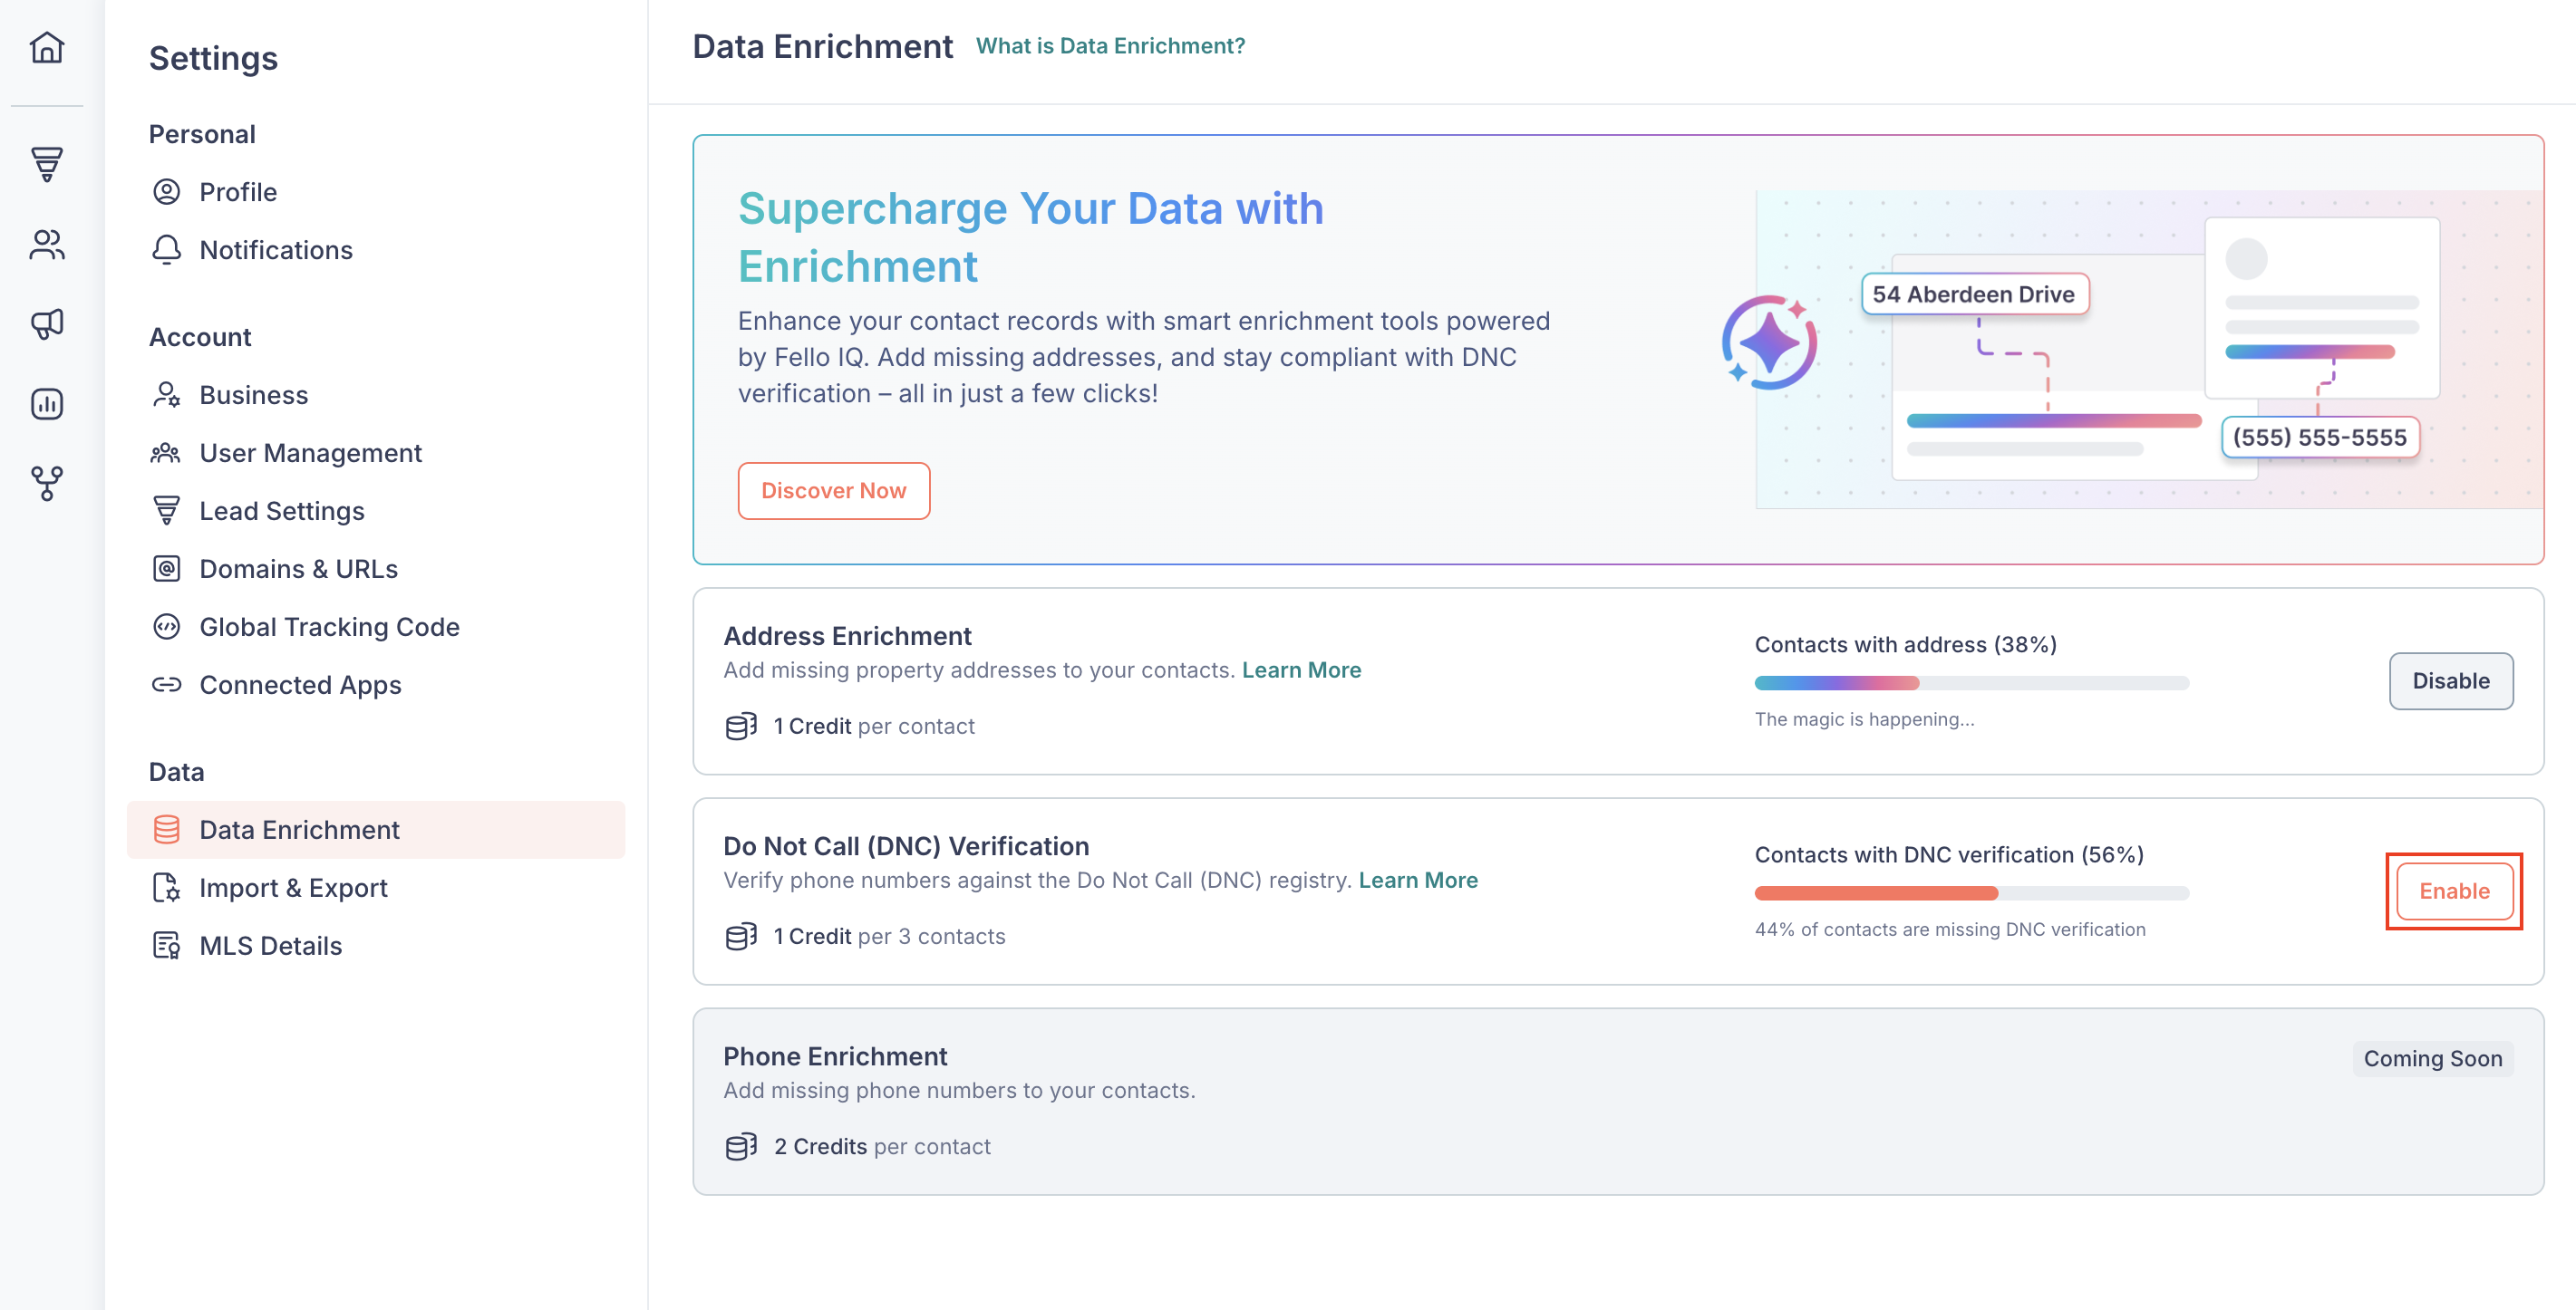Viewport: 2576px width, 1310px height.
Task: Open the Analytics chart icon in rail
Action: coord(47,404)
